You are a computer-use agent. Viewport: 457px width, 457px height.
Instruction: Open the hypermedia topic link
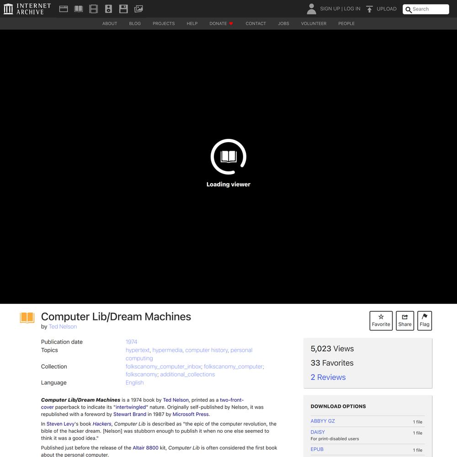(x=167, y=350)
